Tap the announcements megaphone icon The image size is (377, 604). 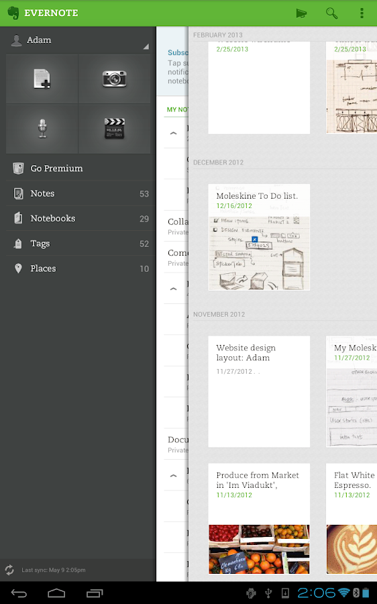(301, 13)
